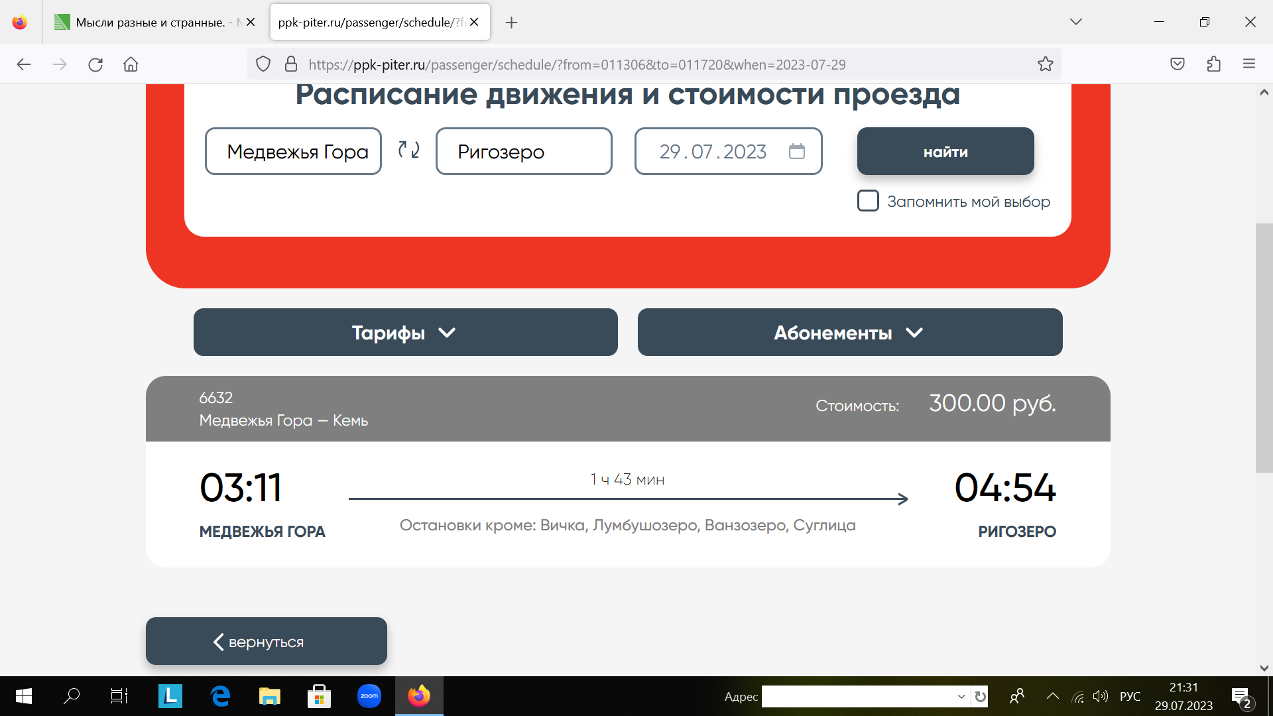Screen dimensions: 1273x716
Task: Swap departure and arrival stations icon
Action: click(x=408, y=150)
